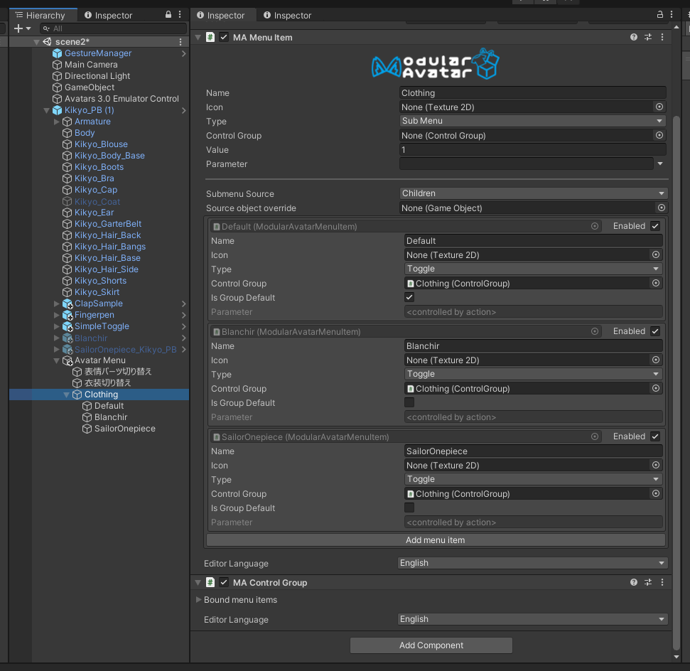Open Type dropdown for Default item

[x=534, y=269]
